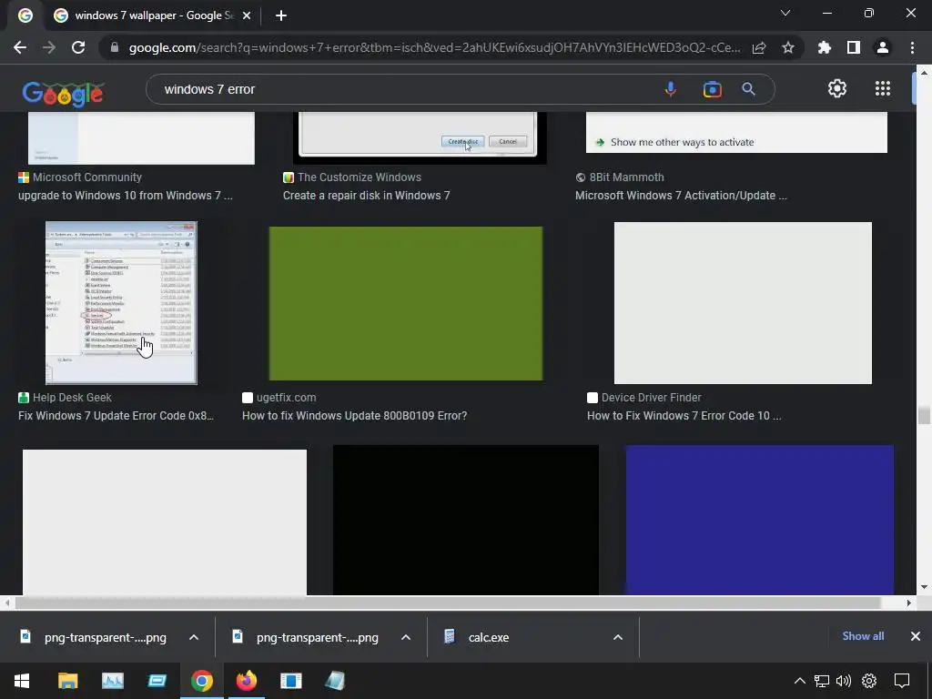Click the magnifier search button

[748, 89]
